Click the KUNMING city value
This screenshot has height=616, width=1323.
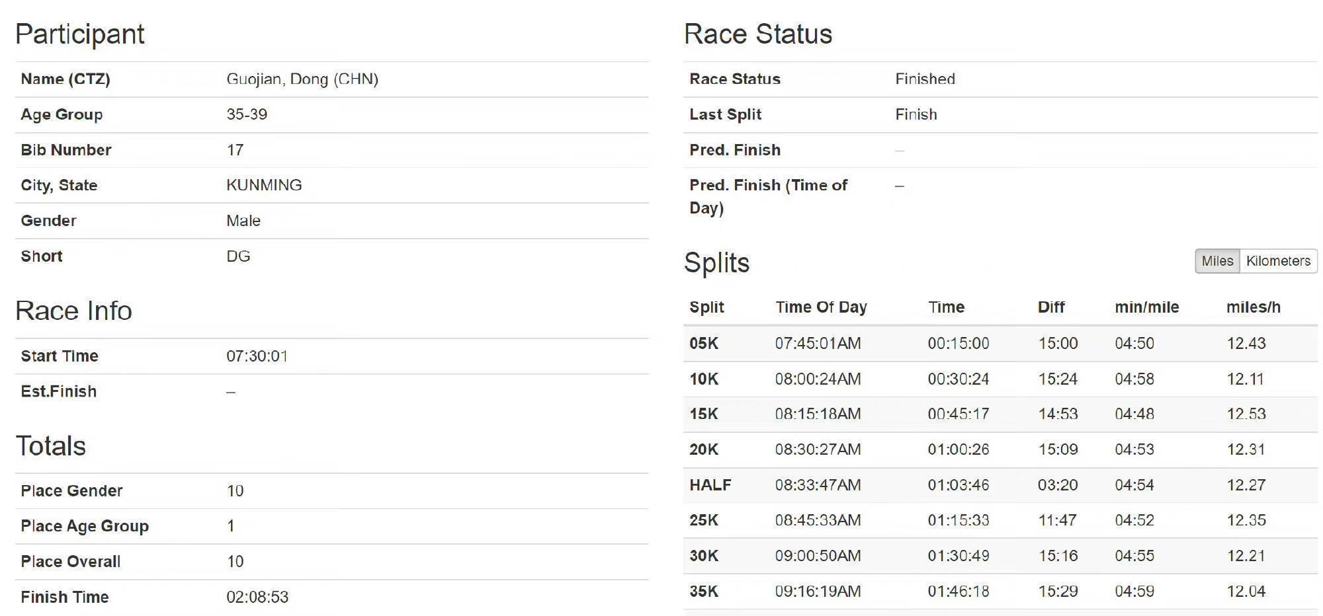[x=263, y=185]
